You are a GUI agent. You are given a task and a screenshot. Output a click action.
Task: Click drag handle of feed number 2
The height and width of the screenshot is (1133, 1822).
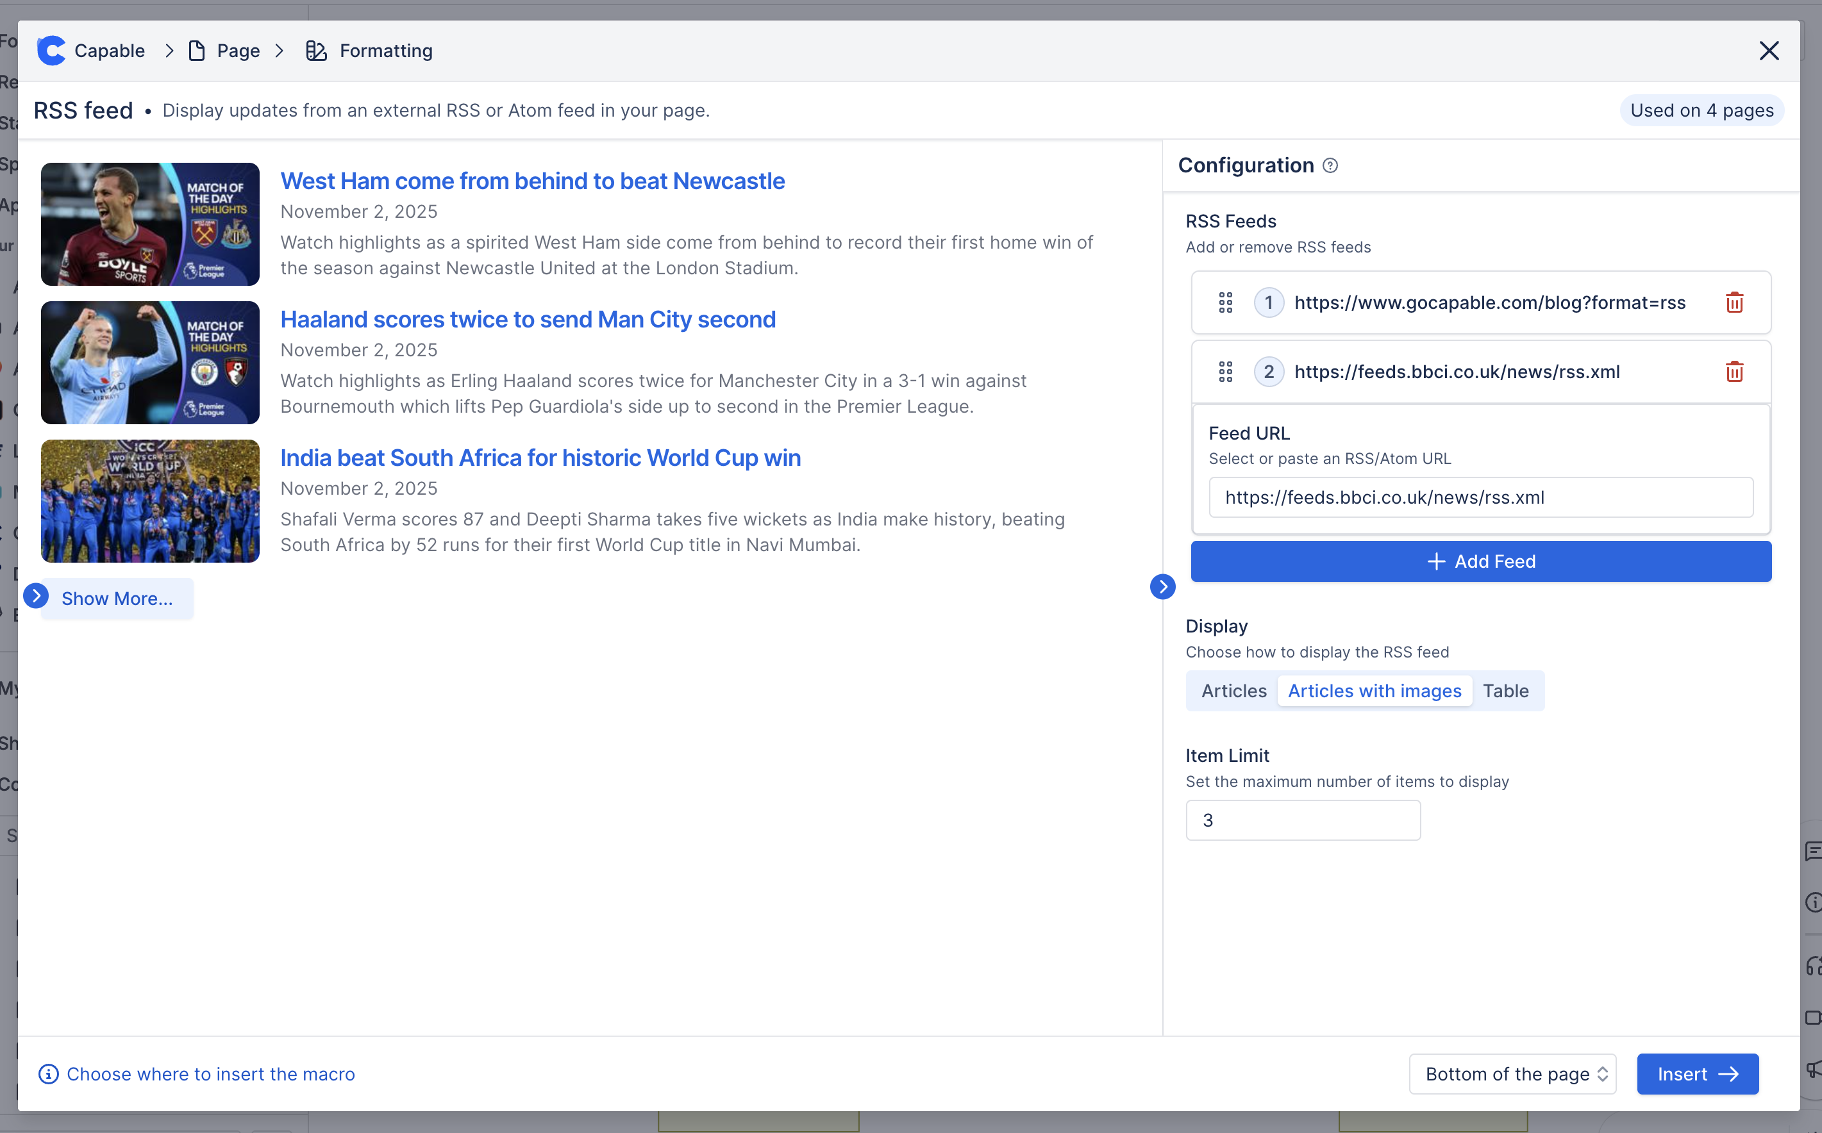click(x=1225, y=372)
